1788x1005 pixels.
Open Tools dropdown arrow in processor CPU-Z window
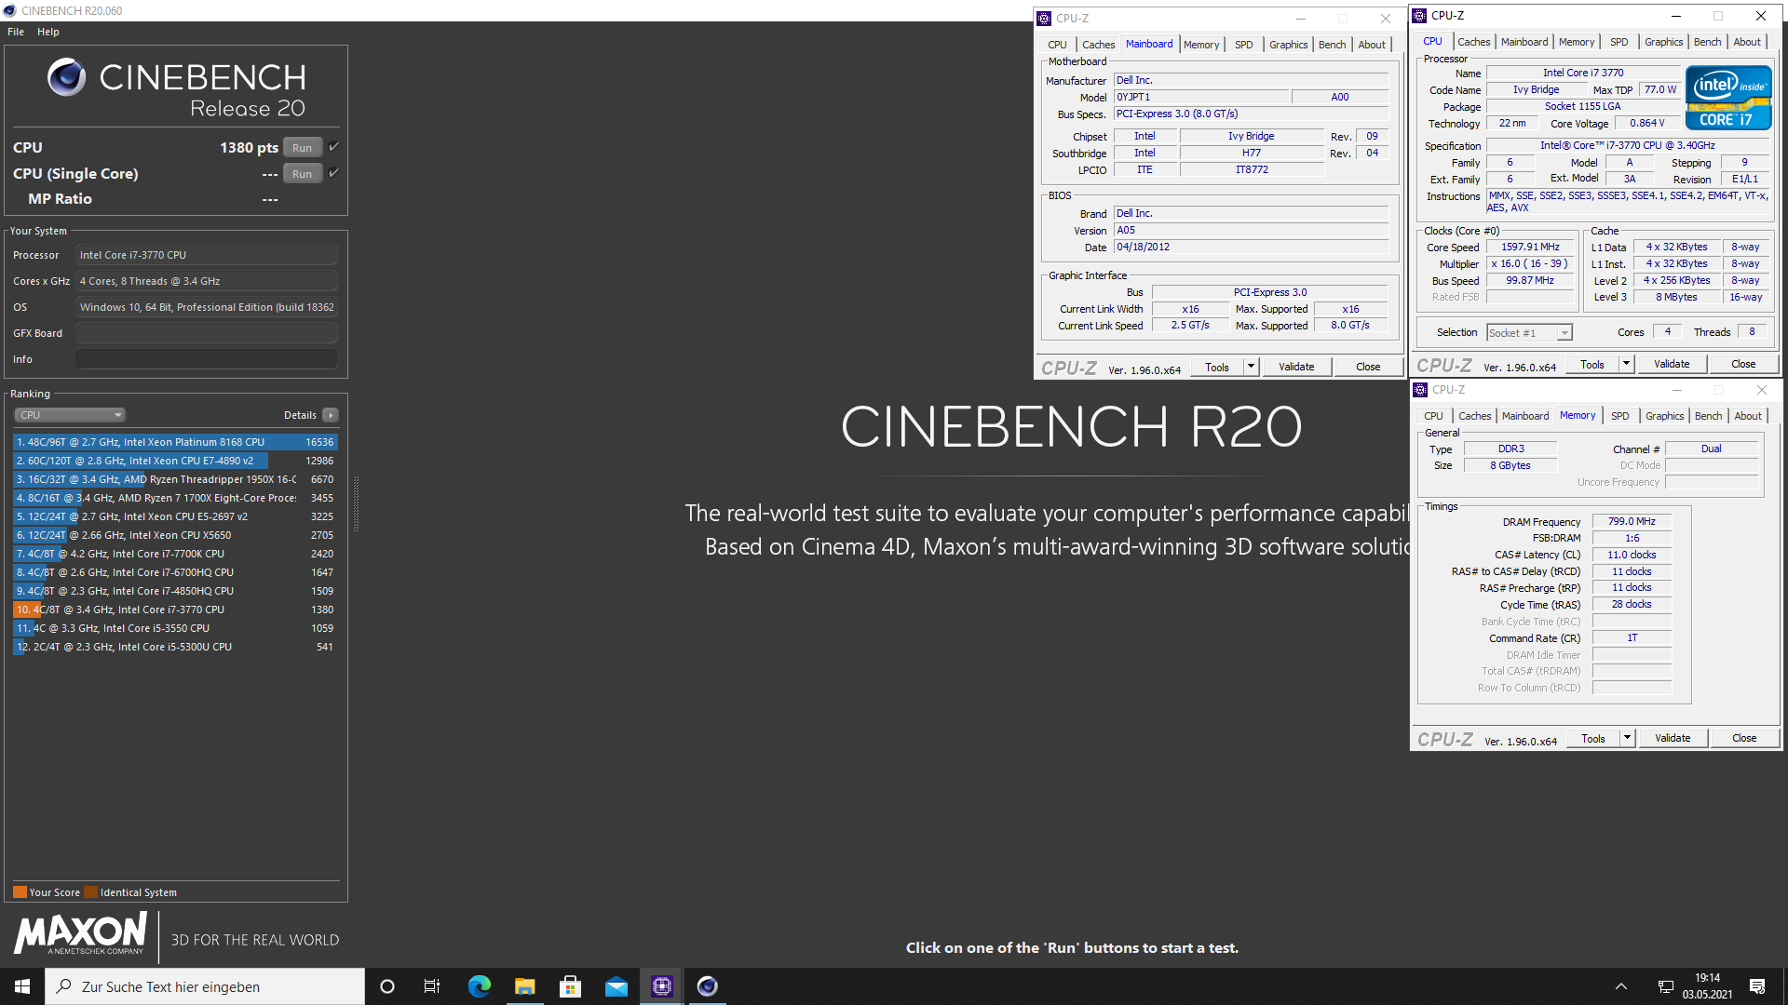1627,364
